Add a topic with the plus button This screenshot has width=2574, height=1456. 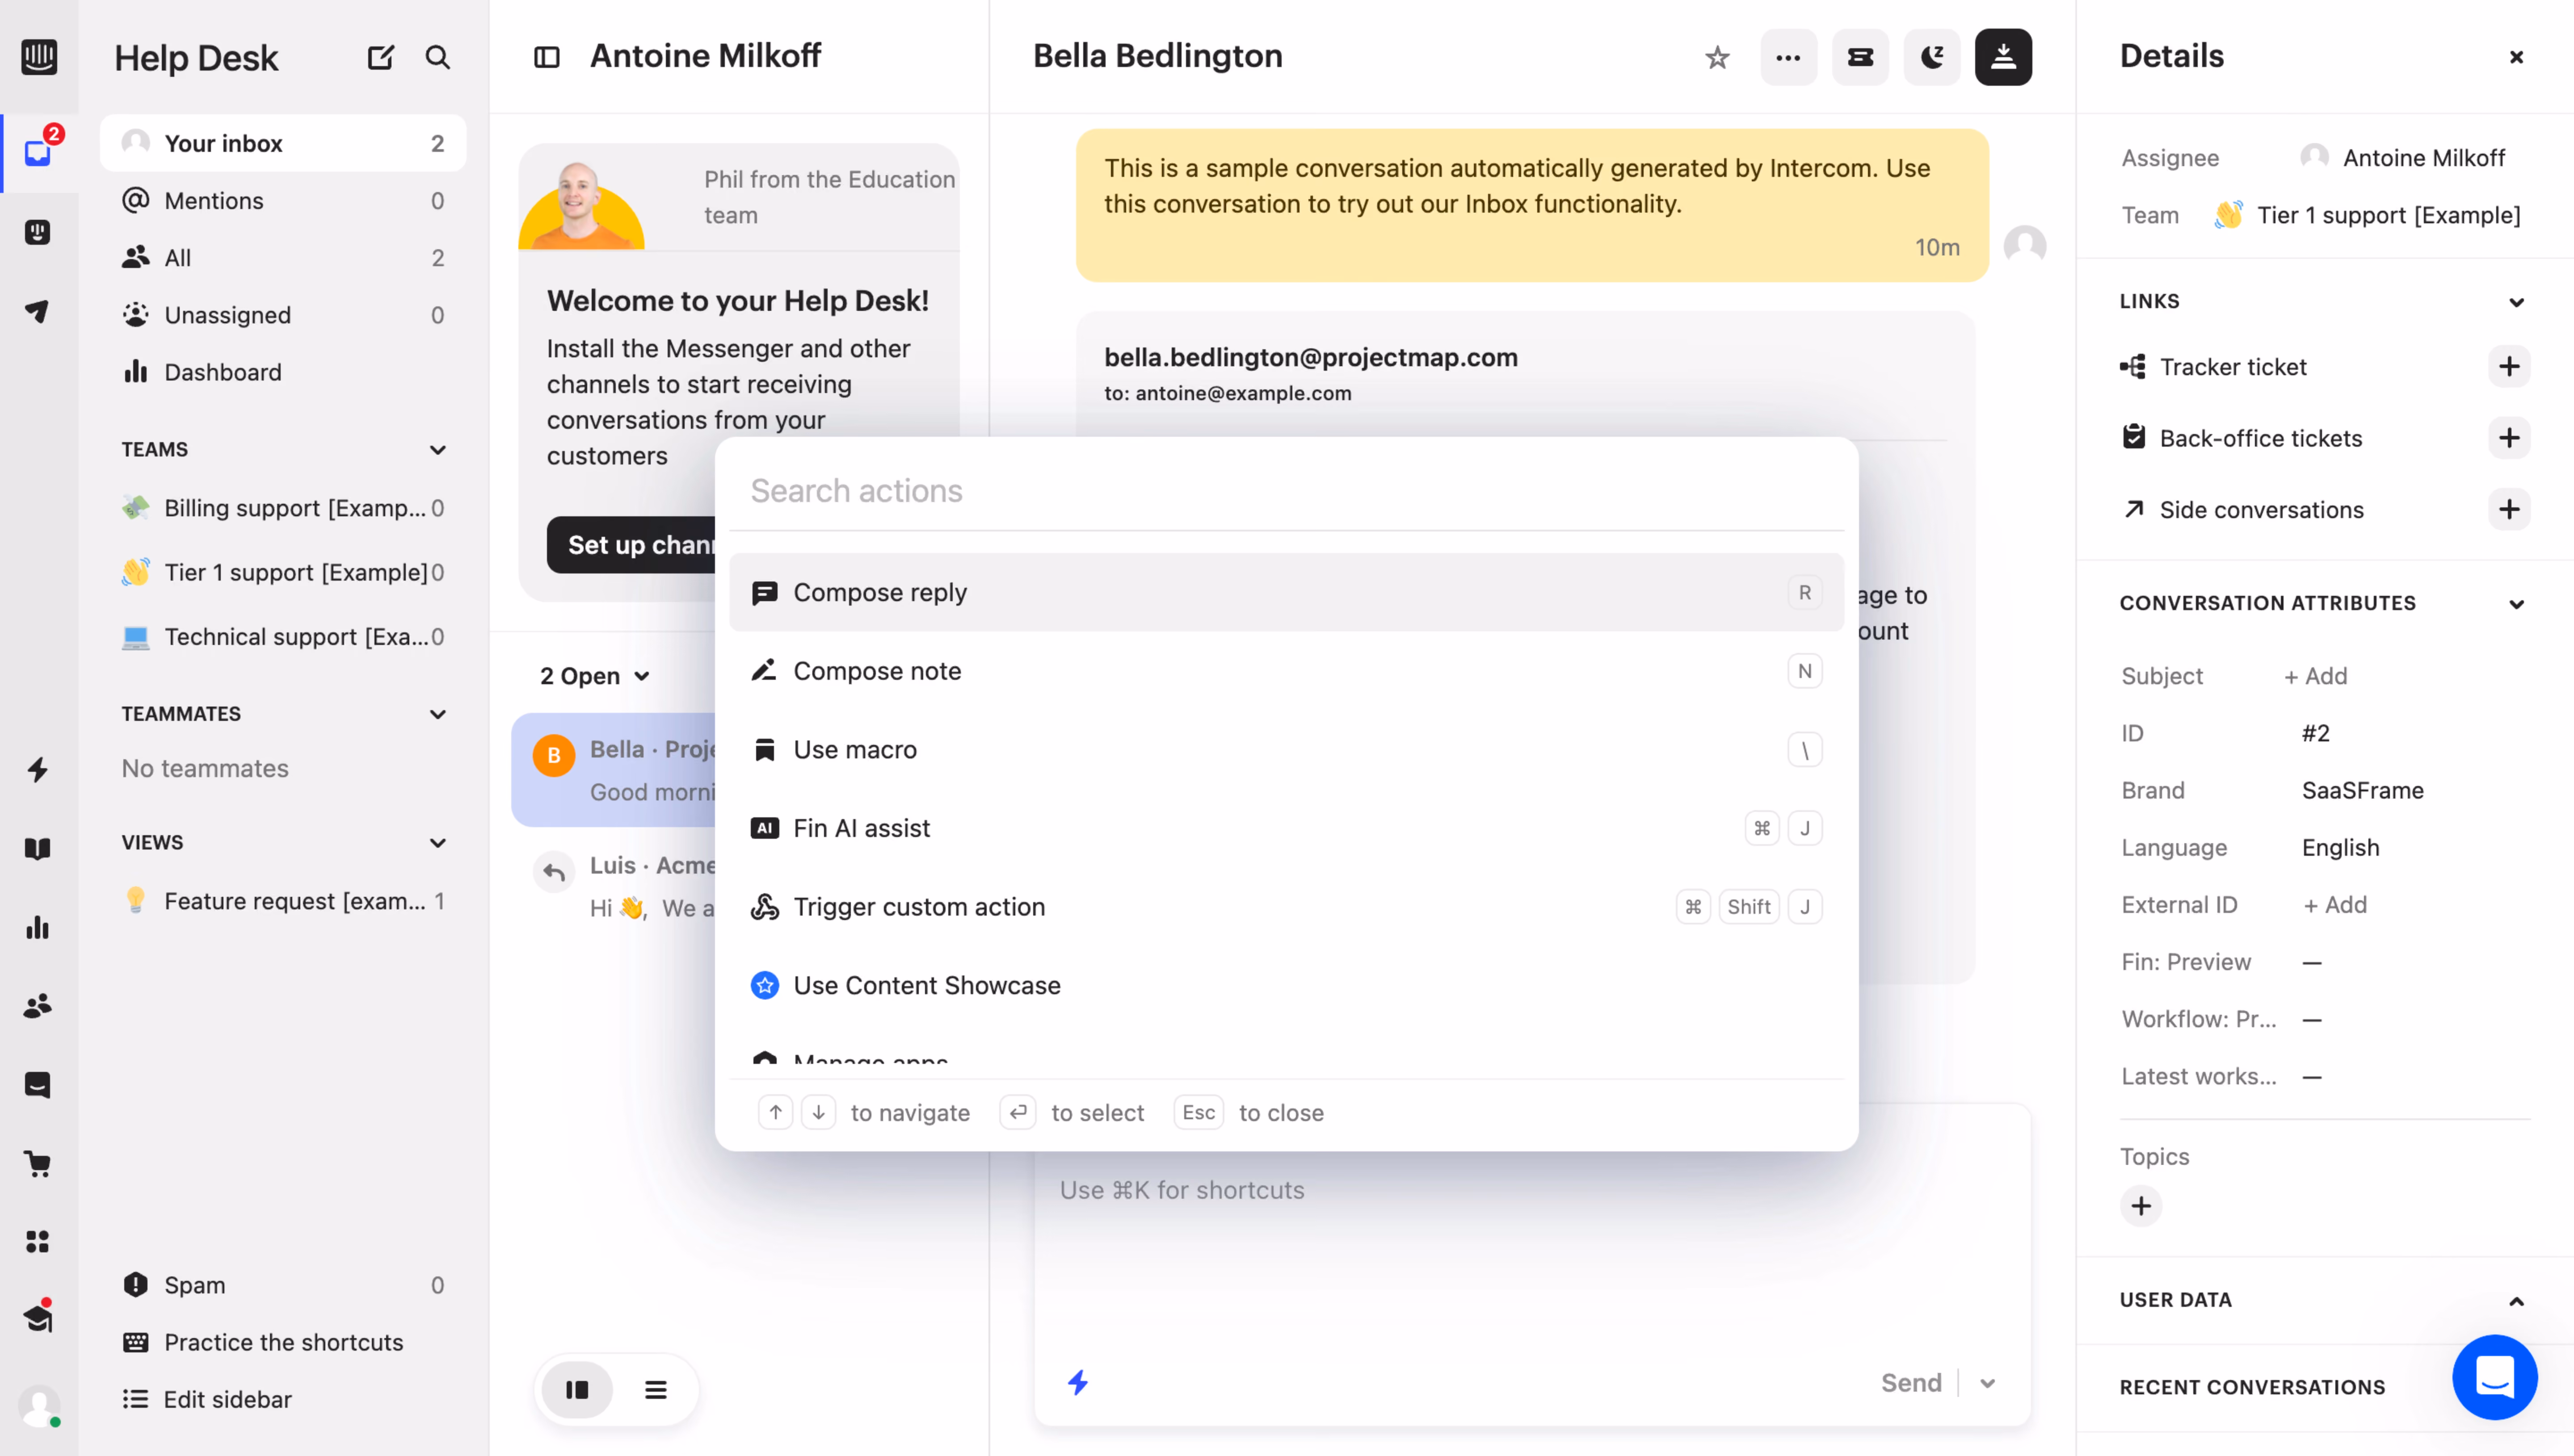coord(2141,1206)
